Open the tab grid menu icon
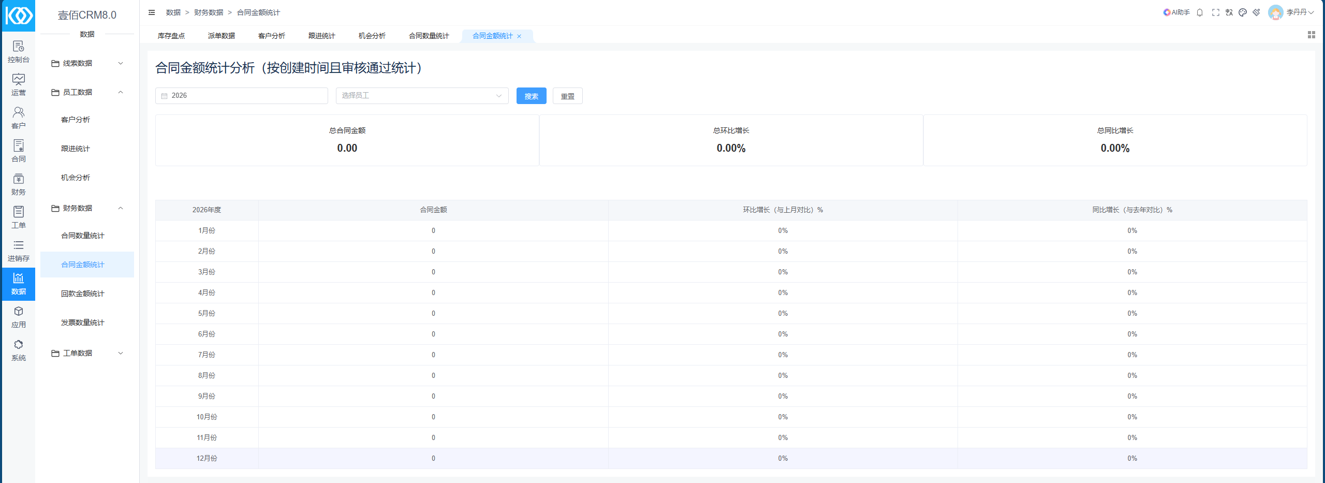 pyautogui.click(x=1312, y=35)
